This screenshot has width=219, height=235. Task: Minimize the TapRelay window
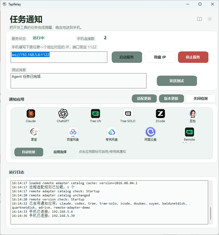[188, 4]
